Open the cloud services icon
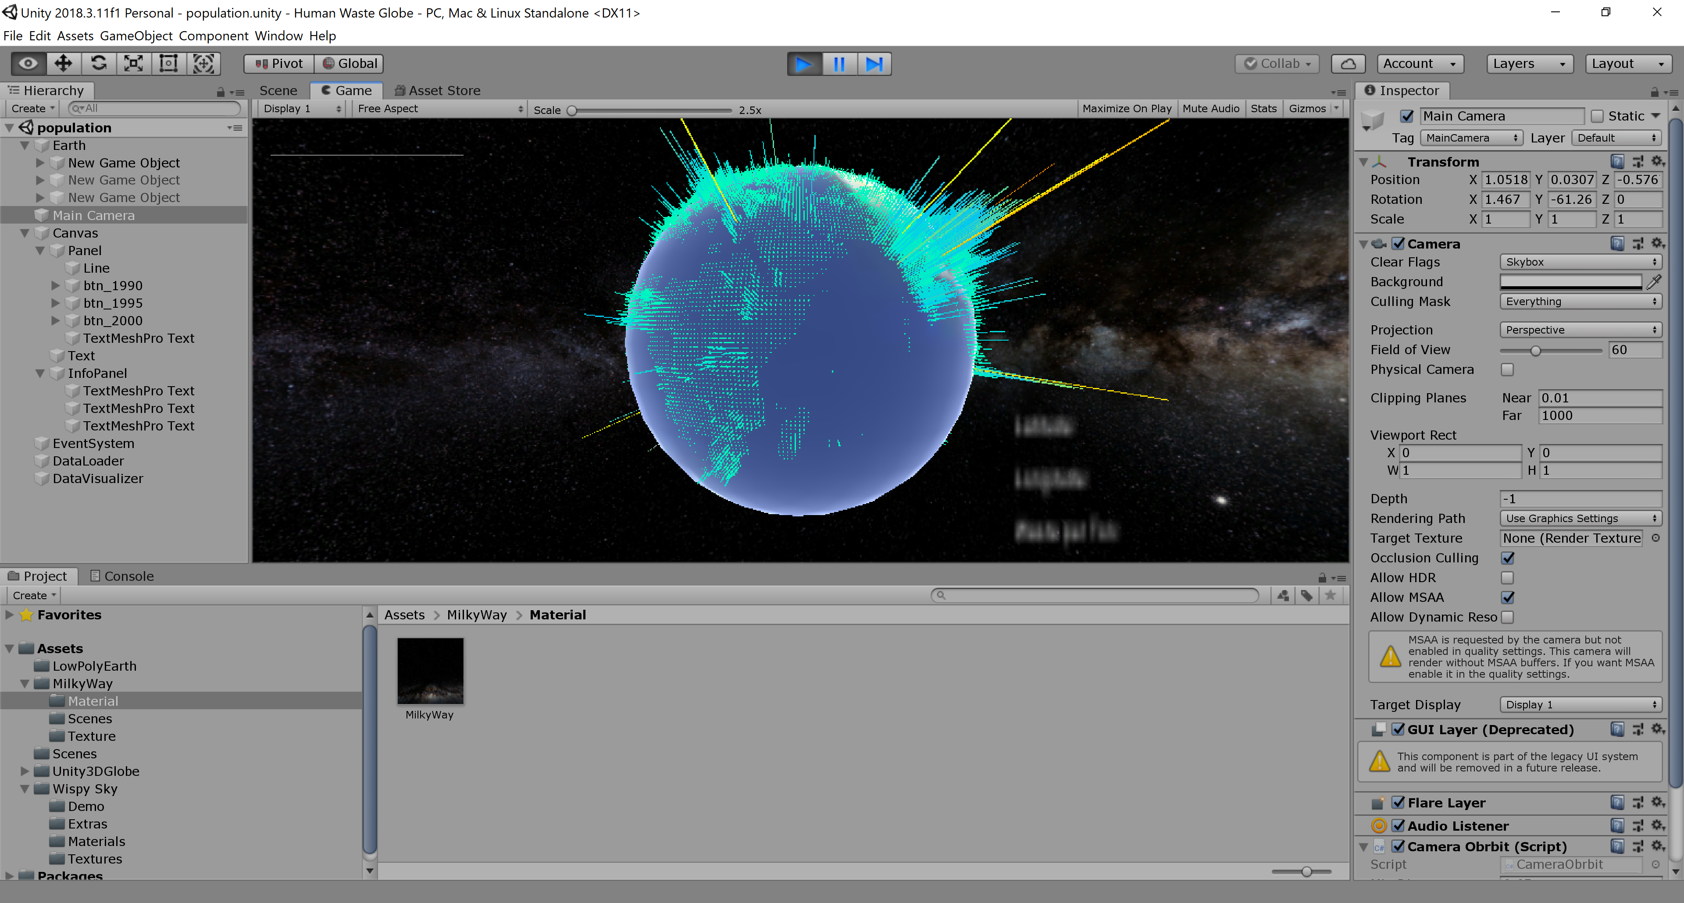The height and width of the screenshot is (903, 1684). (1347, 64)
